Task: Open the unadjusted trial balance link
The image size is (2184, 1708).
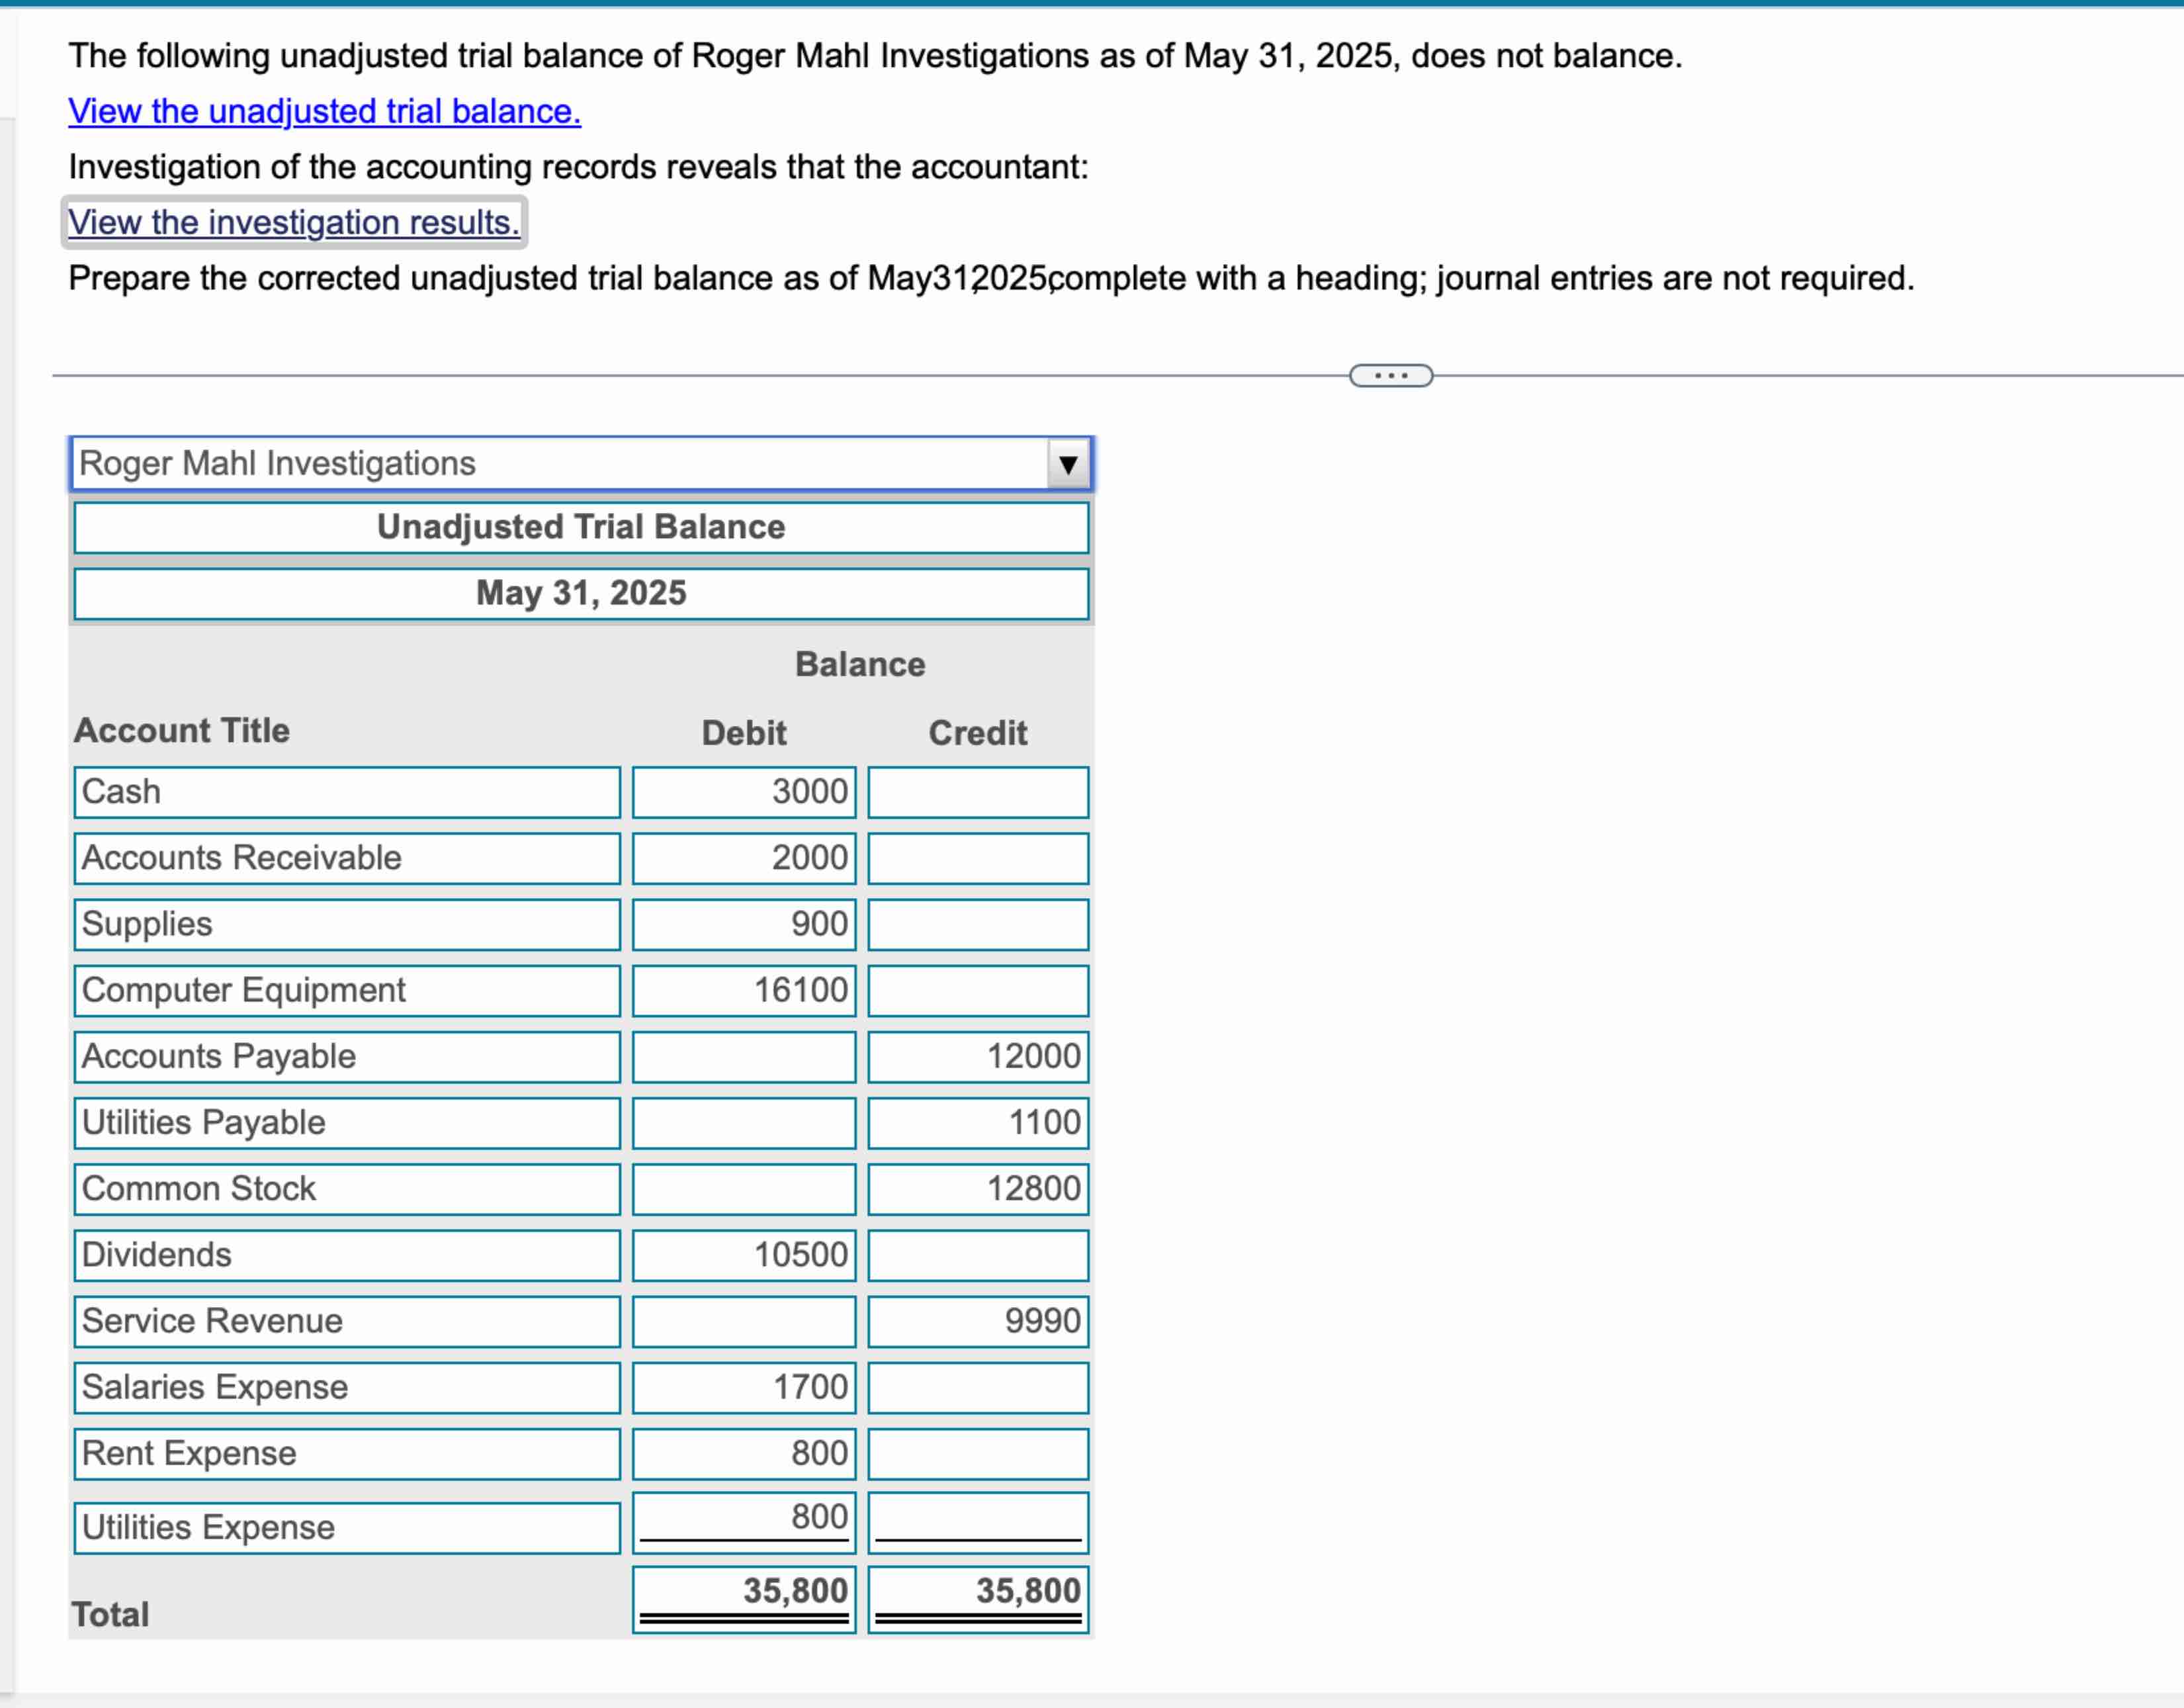Action: pyautogui.click(x=324, y=111)
